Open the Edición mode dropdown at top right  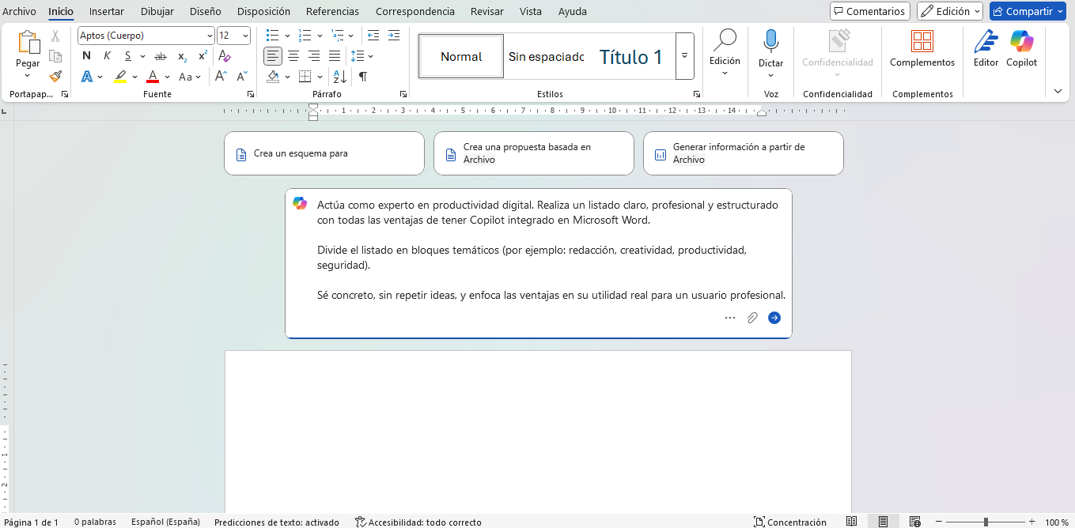pyautogui.click(x=949, y=11)
